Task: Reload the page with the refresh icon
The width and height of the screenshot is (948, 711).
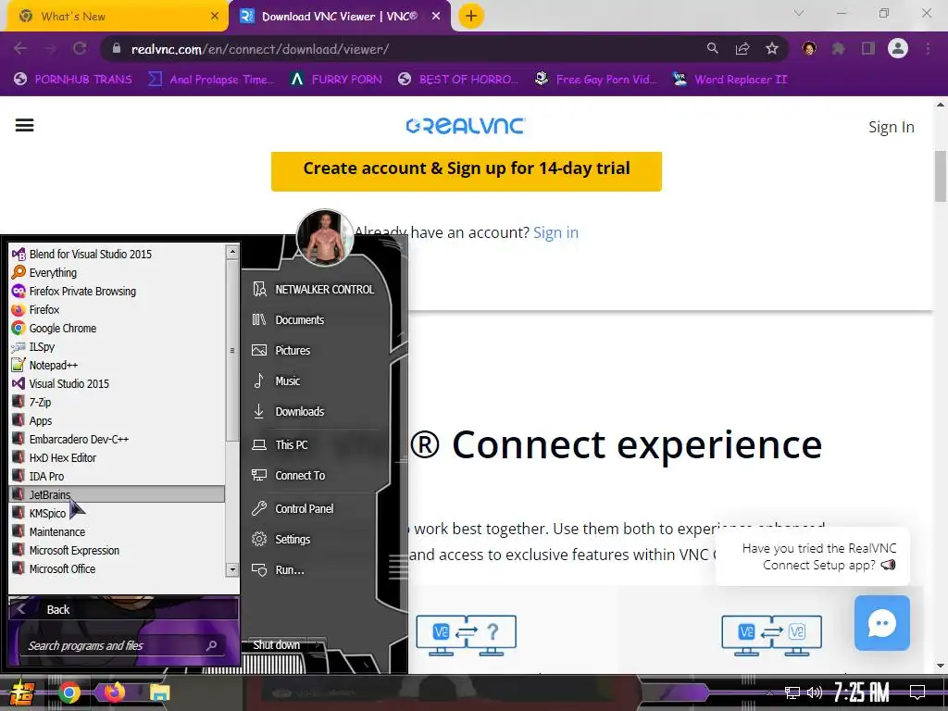Action: tap(80, 49)
